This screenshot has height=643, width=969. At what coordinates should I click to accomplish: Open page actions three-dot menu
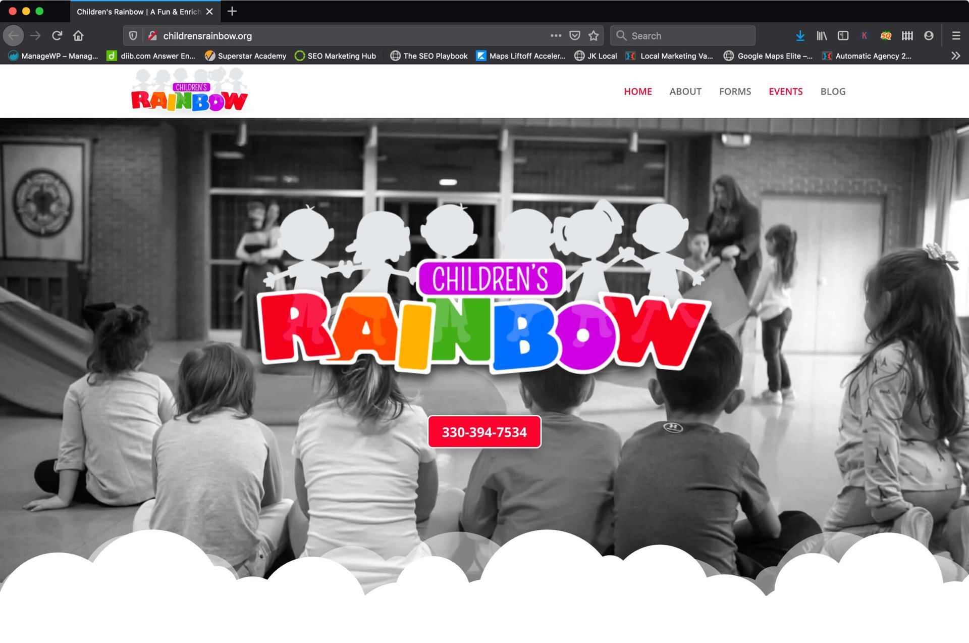click(556, 36)
